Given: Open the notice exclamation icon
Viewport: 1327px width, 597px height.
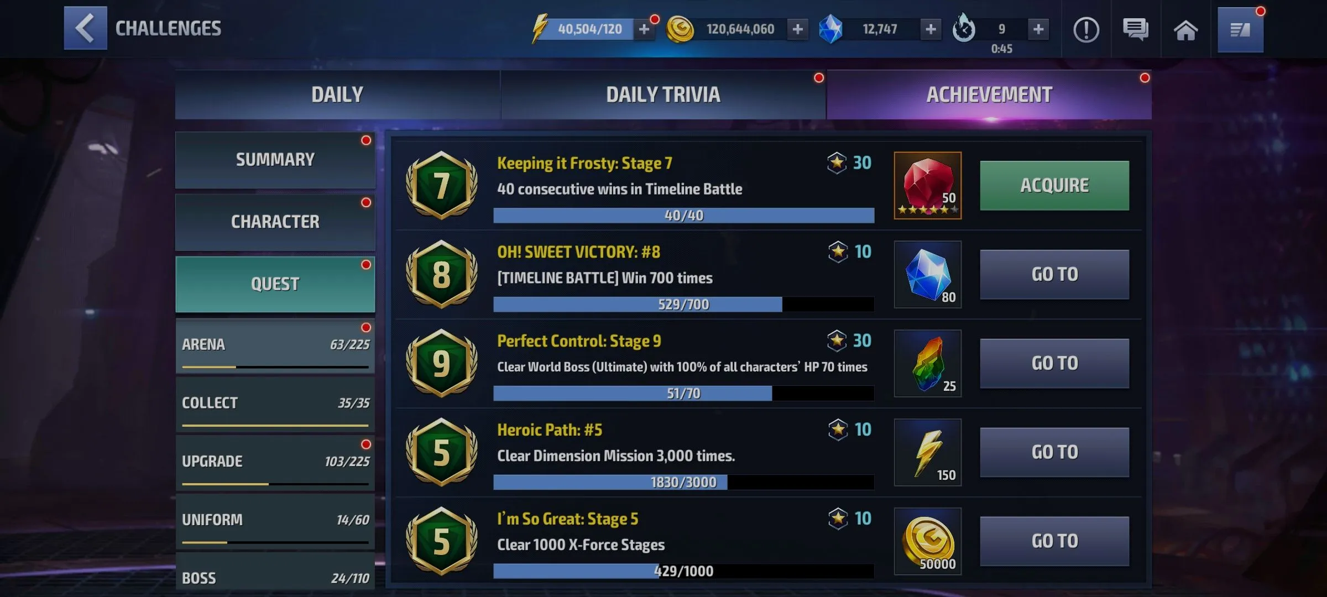Looking at the screenshot, I should (1086, 30).
